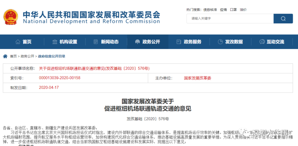Viewport: 298px width, 146px height.
Task: Click the broadcast icon beside 政务公开
Action: tap(137, 42)
